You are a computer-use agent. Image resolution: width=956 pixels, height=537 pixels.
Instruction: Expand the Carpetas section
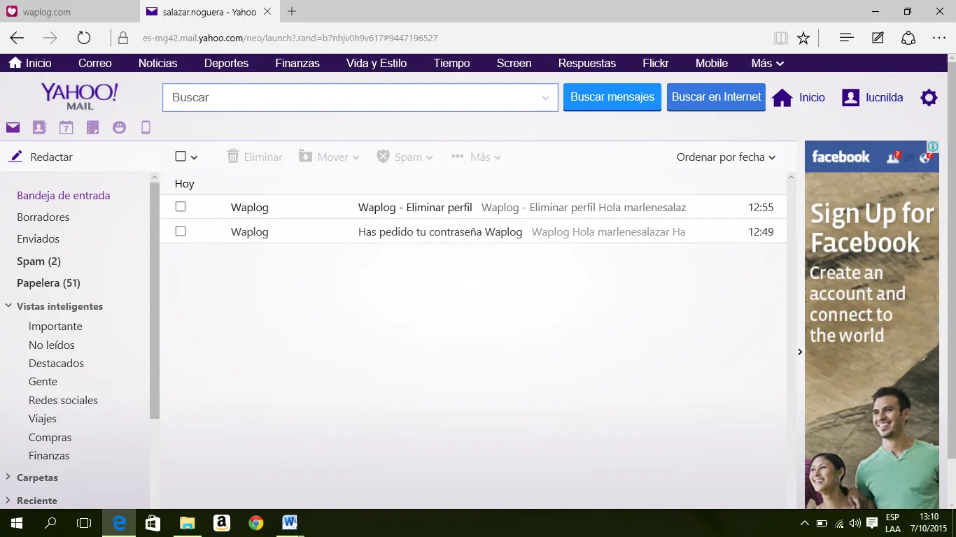(x=8, y=477)
